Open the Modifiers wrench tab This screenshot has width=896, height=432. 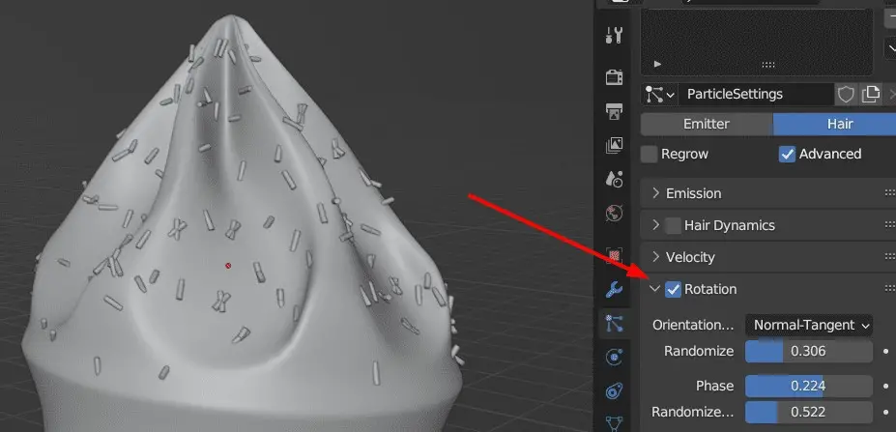click(615, 290)
